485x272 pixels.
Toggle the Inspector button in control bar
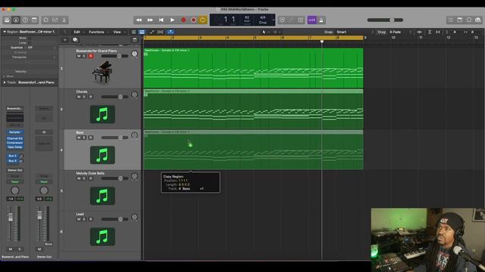(x=16, y=20)
